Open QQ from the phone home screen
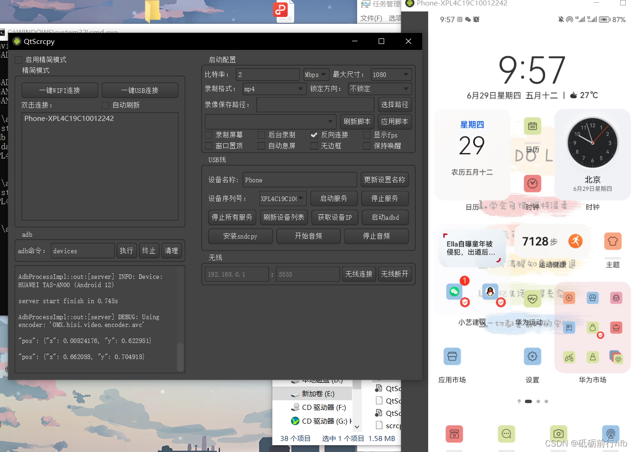The height and width of the screenshot is (452, 634). point(491,291)
